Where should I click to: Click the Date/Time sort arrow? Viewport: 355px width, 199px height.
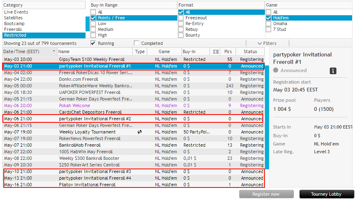[x=54, y=52]
